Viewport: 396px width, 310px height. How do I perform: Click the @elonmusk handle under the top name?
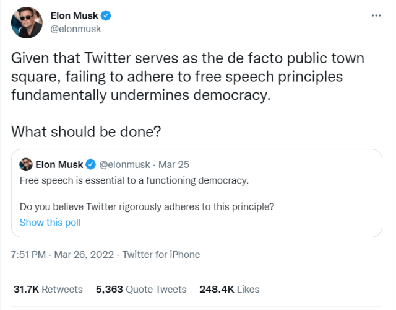[x=75, y=29]
